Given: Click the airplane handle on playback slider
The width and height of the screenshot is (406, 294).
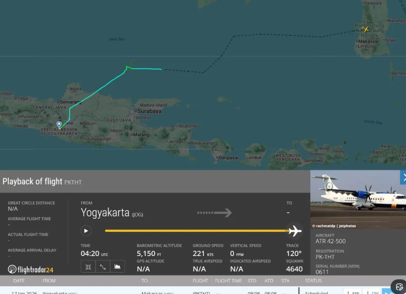Looking at the screenshot, I should tap(295, 231).
